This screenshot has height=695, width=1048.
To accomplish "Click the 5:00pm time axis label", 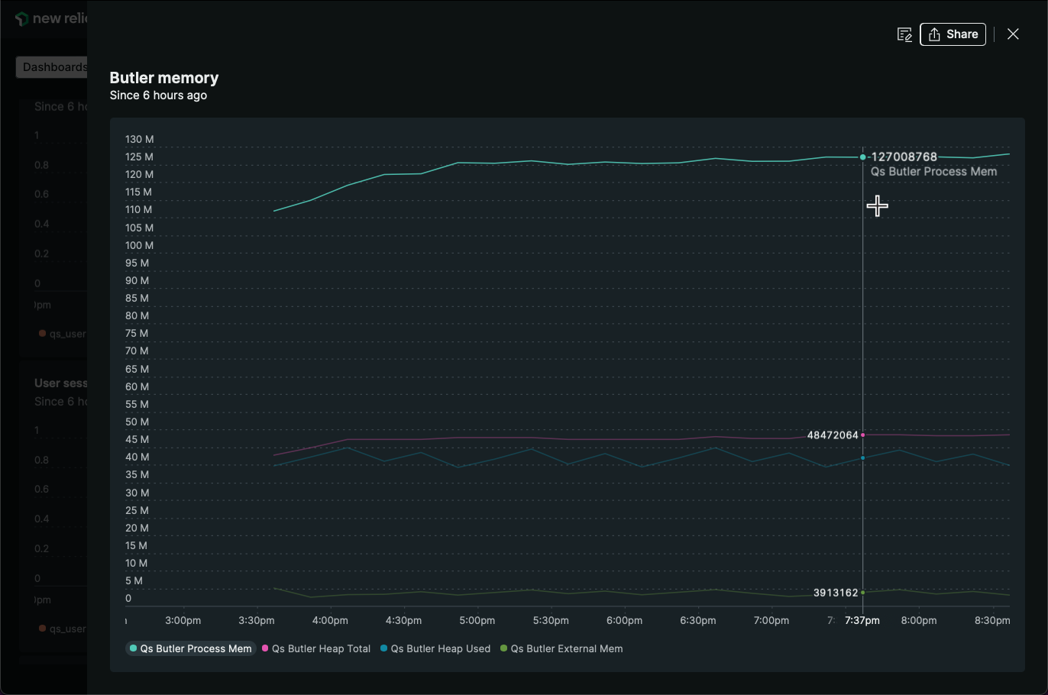I will point(477,620).
